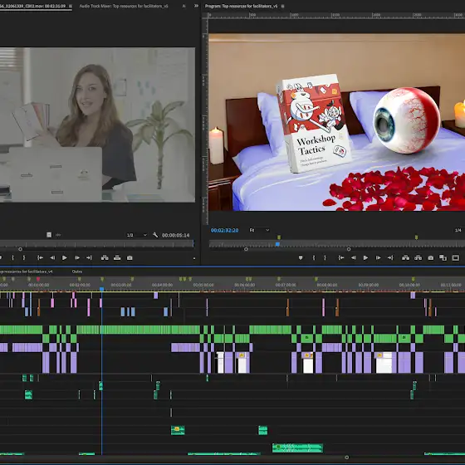Mark Out point in Source monitor
The width and height of the screenshot is (465, 465).
24,258
